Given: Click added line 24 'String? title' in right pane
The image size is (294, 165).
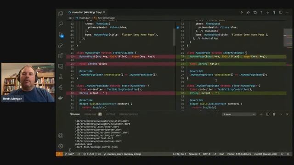Looking at the screenshot, I should click(x=231, y=64).
